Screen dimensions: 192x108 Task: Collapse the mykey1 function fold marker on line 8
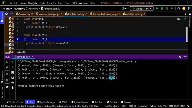(25, 35)
